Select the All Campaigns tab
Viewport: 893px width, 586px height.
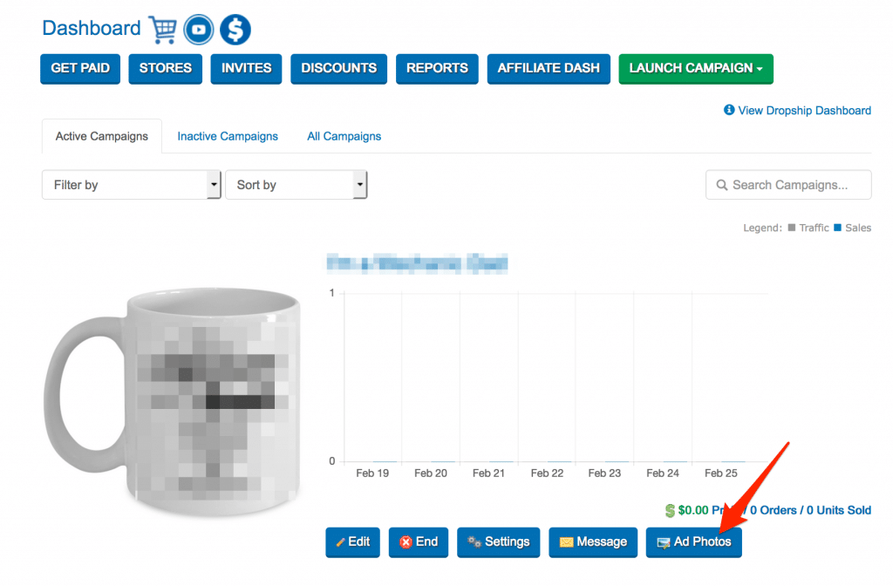click(x=344, y=136)
